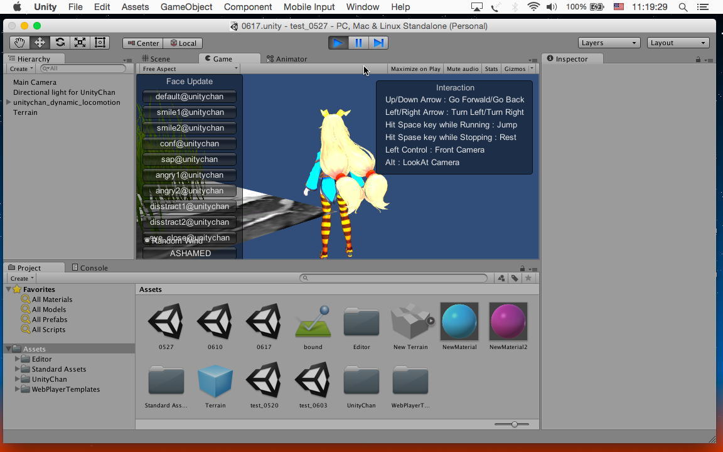Select the Hand tool

[x=19, y=43]
